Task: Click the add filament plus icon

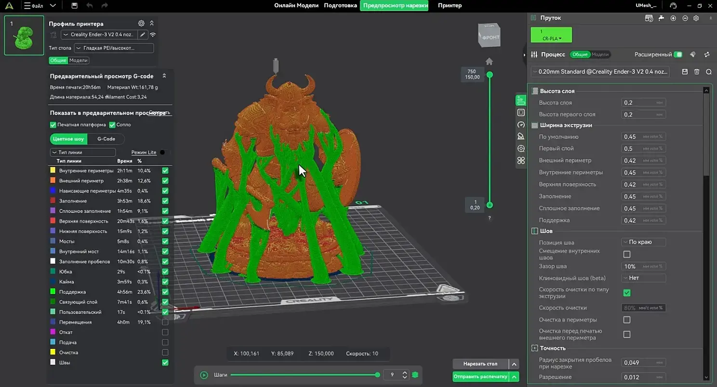Action: (x=673, y=18)
